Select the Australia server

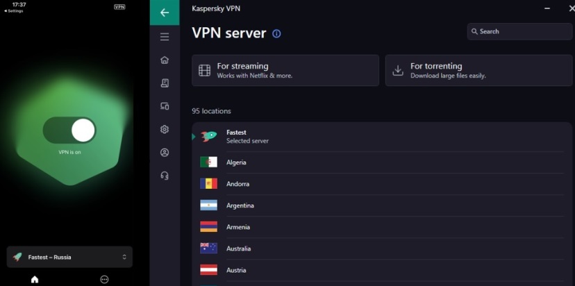click(382, 249)
